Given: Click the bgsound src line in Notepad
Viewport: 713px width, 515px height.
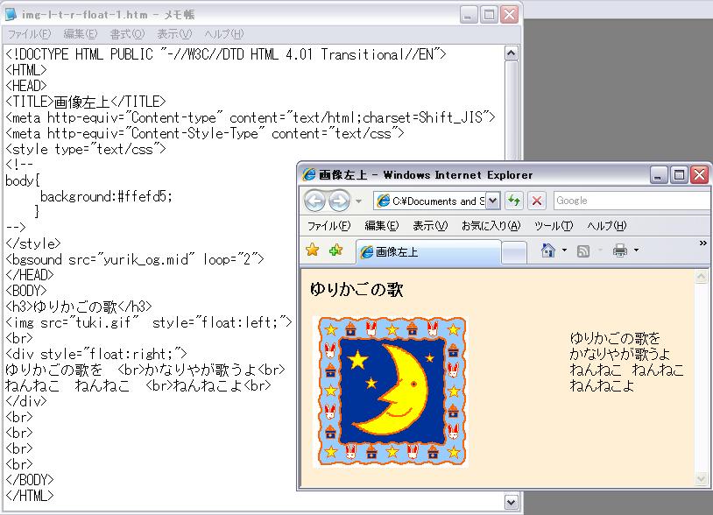Looking at the screenshot, I should click(x=135, y=259).
